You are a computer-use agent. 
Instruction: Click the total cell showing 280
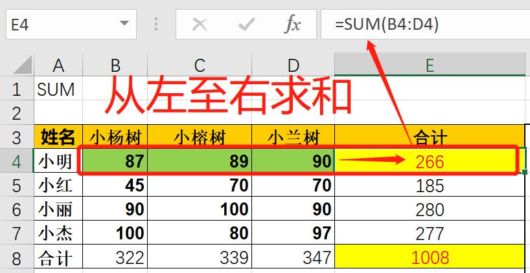point(430,209)
